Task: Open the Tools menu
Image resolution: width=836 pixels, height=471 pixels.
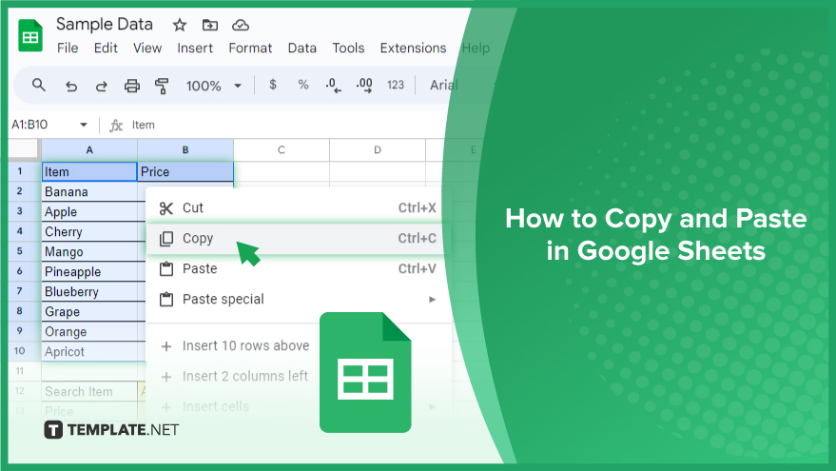Action: tap(348, 48)
